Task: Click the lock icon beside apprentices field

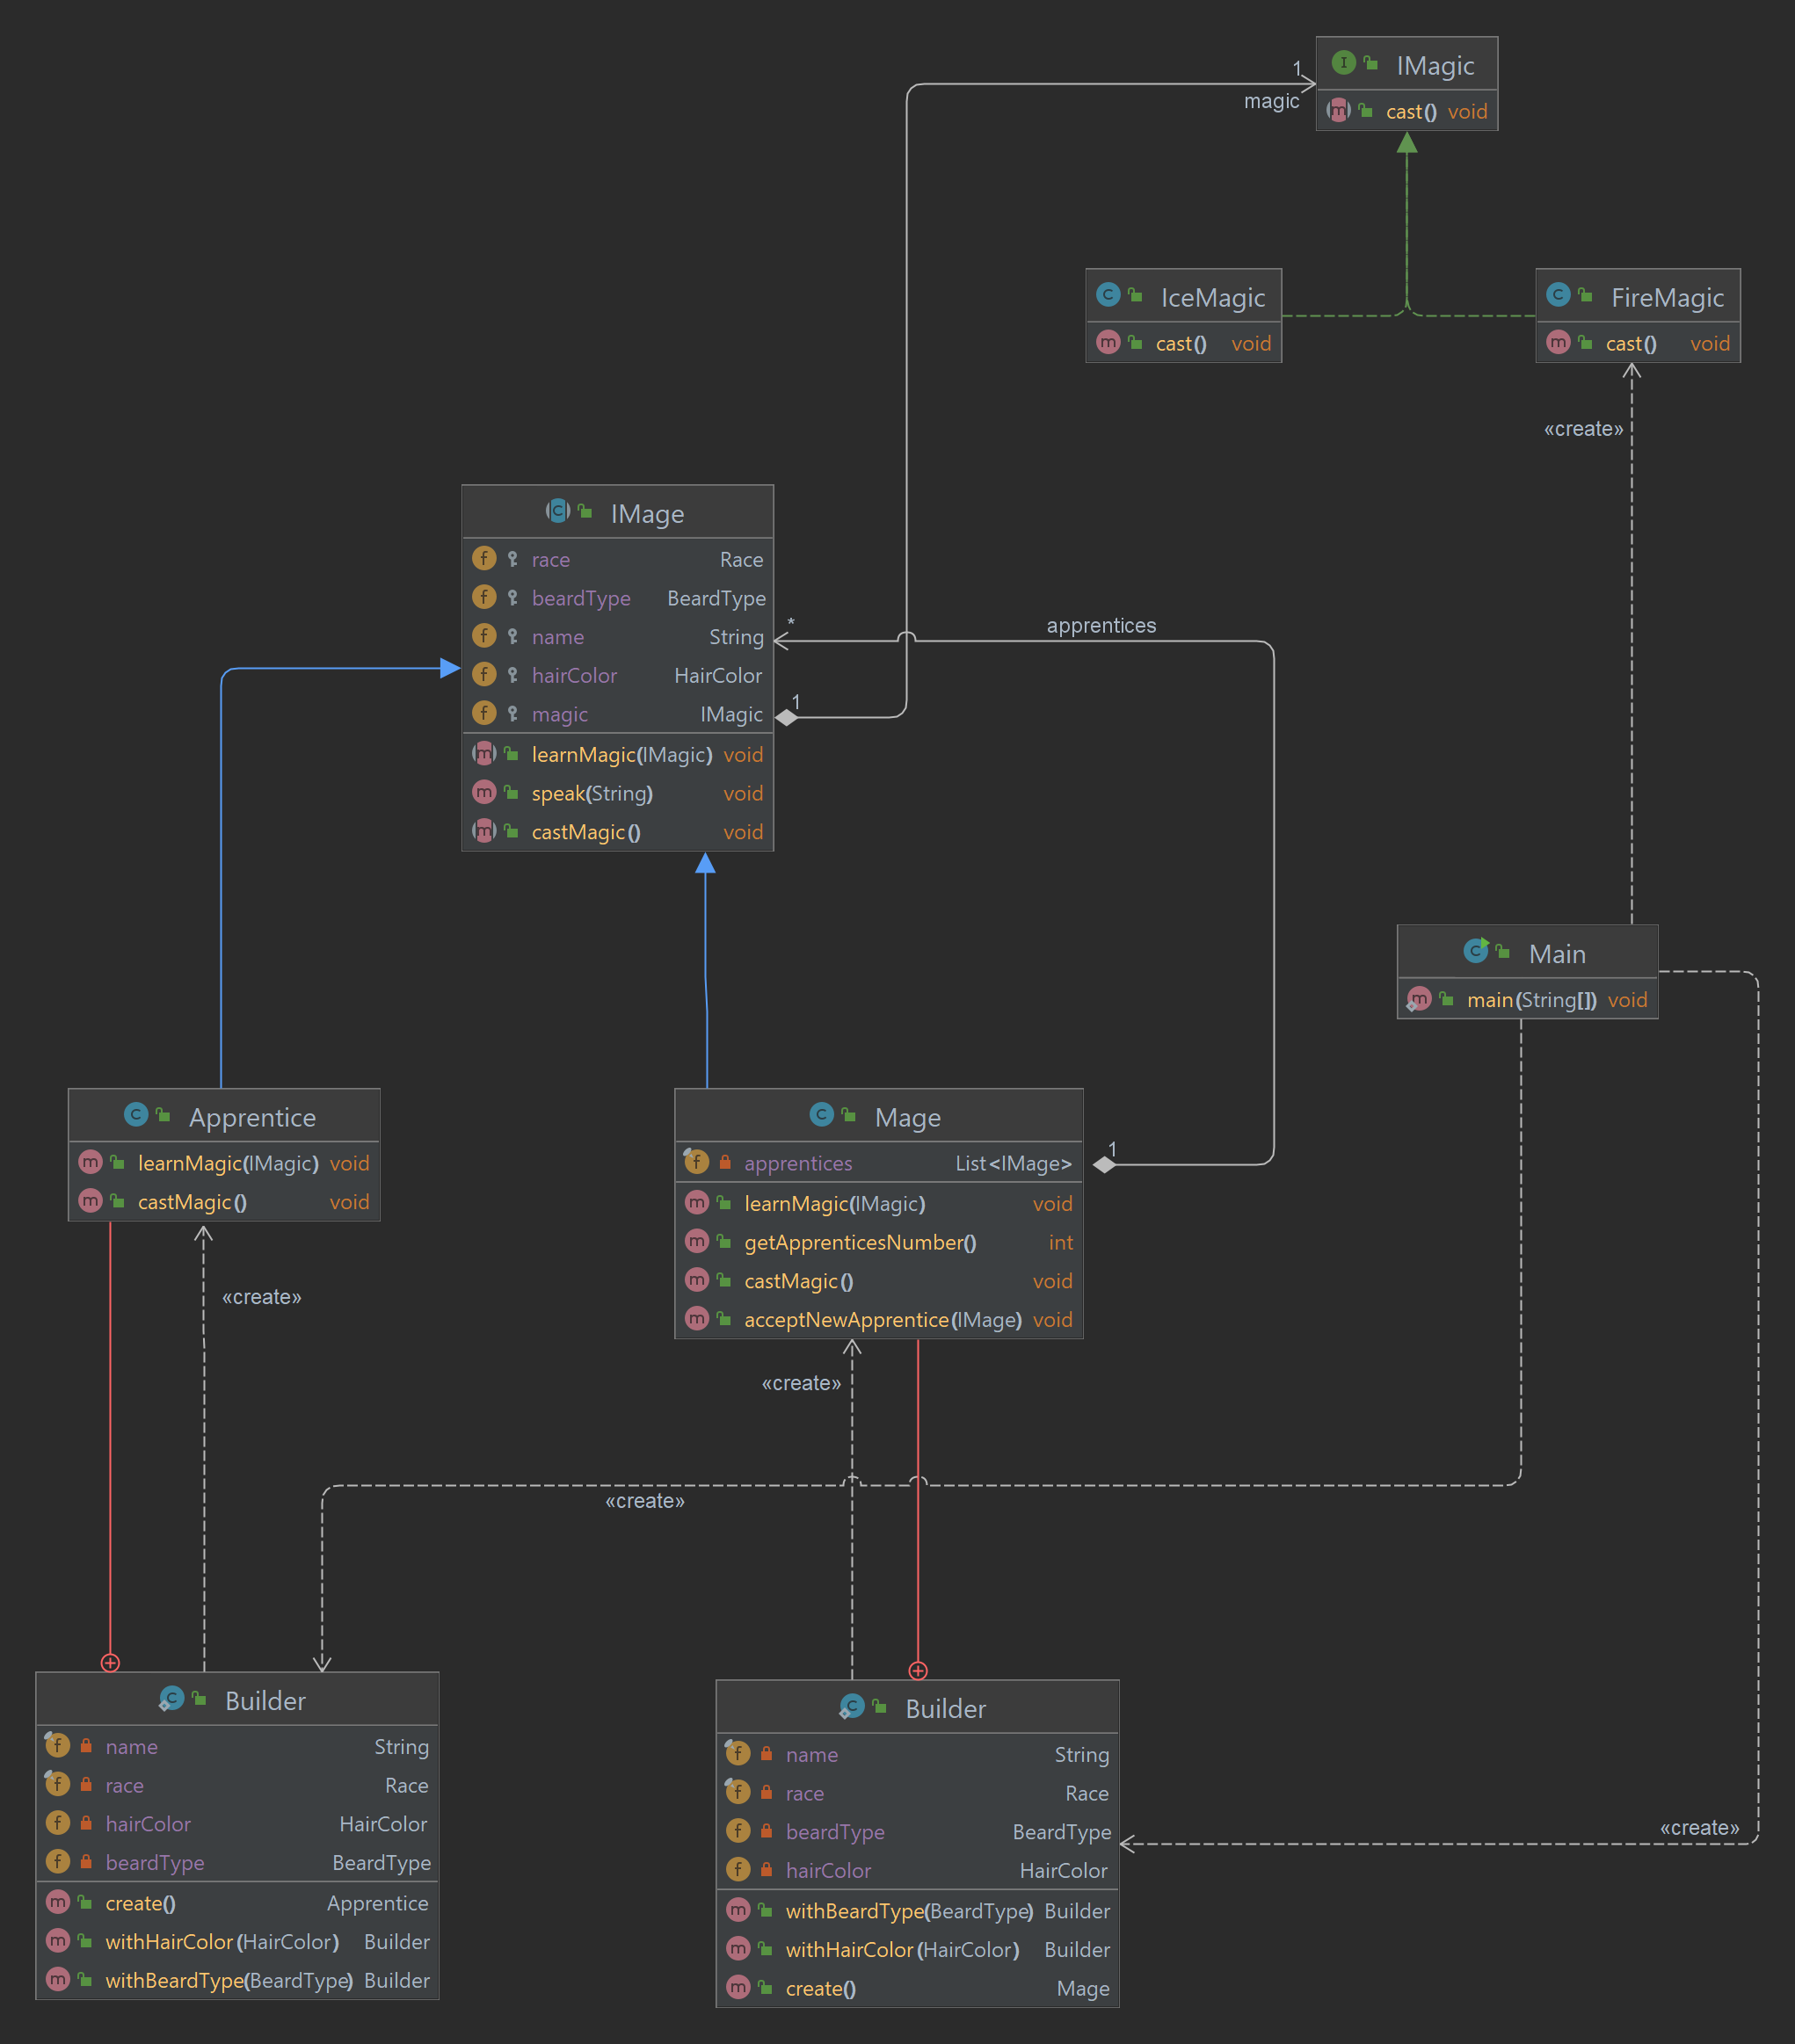Action: click(725, 1162)
